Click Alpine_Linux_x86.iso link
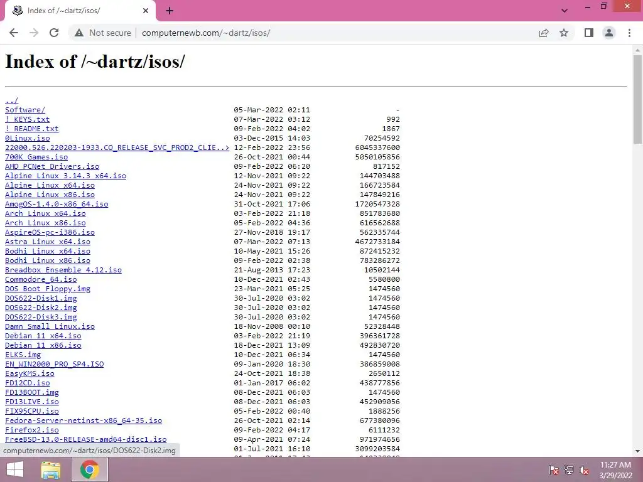Screen dimensions: 643x482 click(x=50, y=195)
